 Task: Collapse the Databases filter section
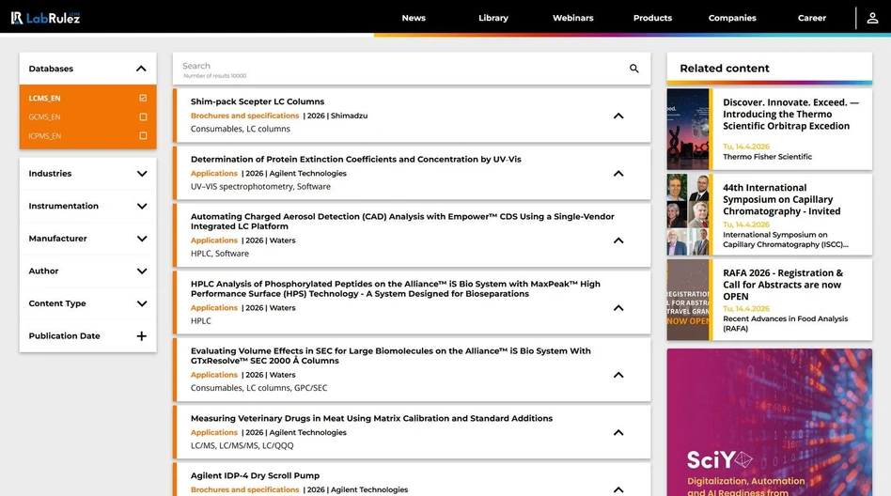[141, 69]
